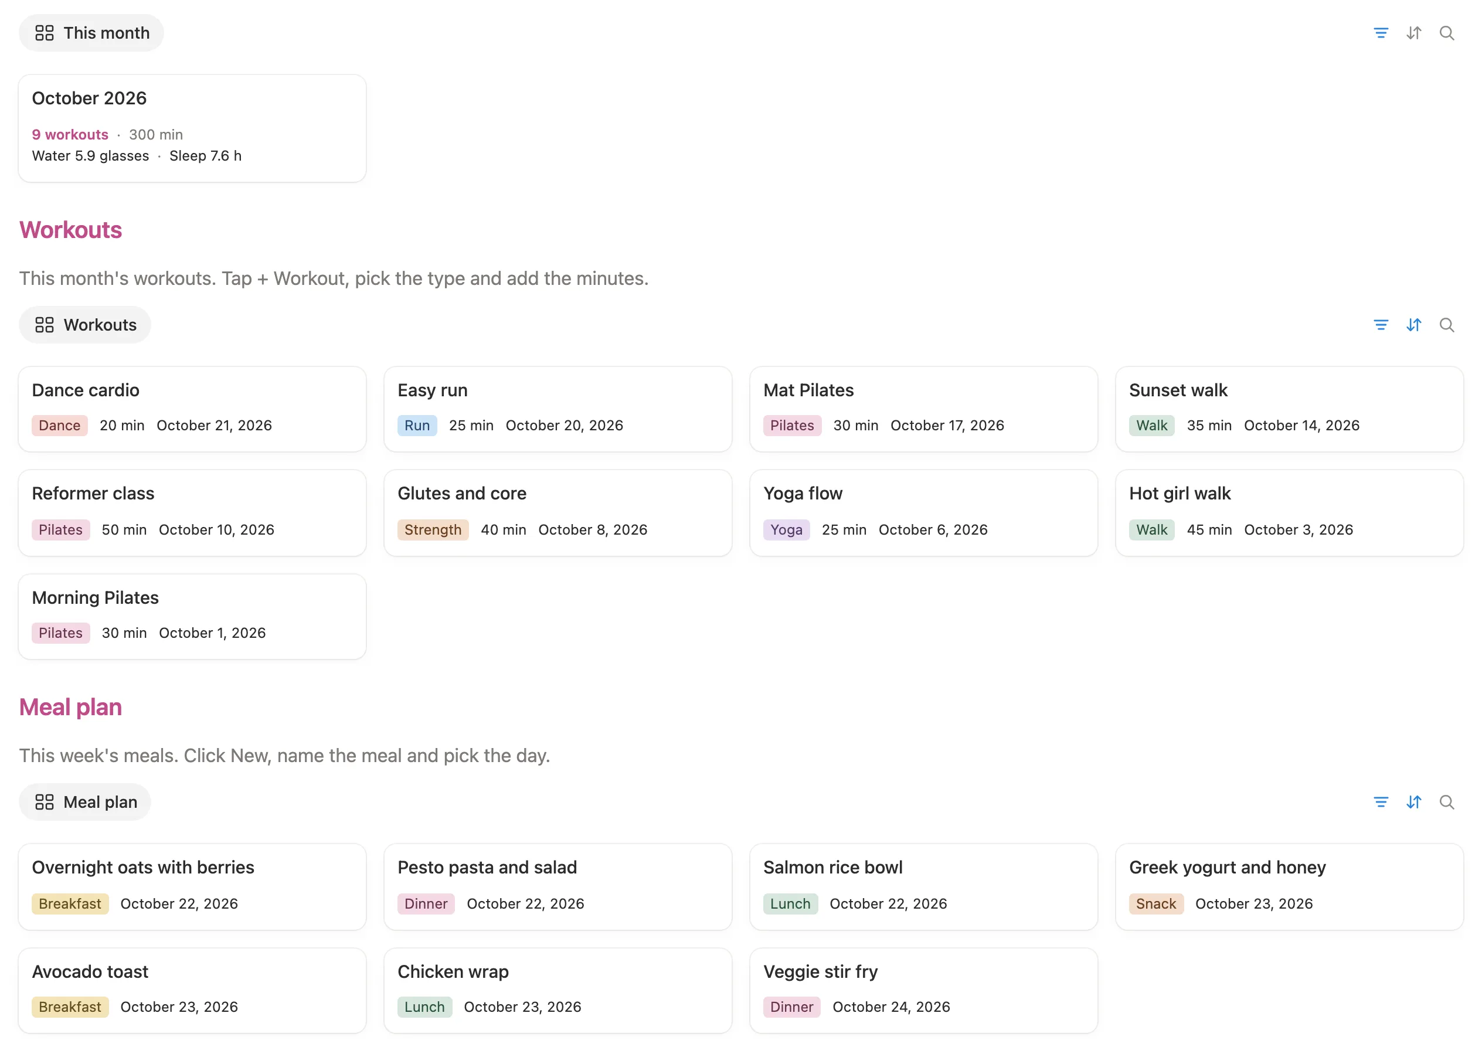Image resolution: width=1482 pixels, height=1047 pixels.
Task: Select the Meal plan gallery view tab
Action: tap(84, 802)
